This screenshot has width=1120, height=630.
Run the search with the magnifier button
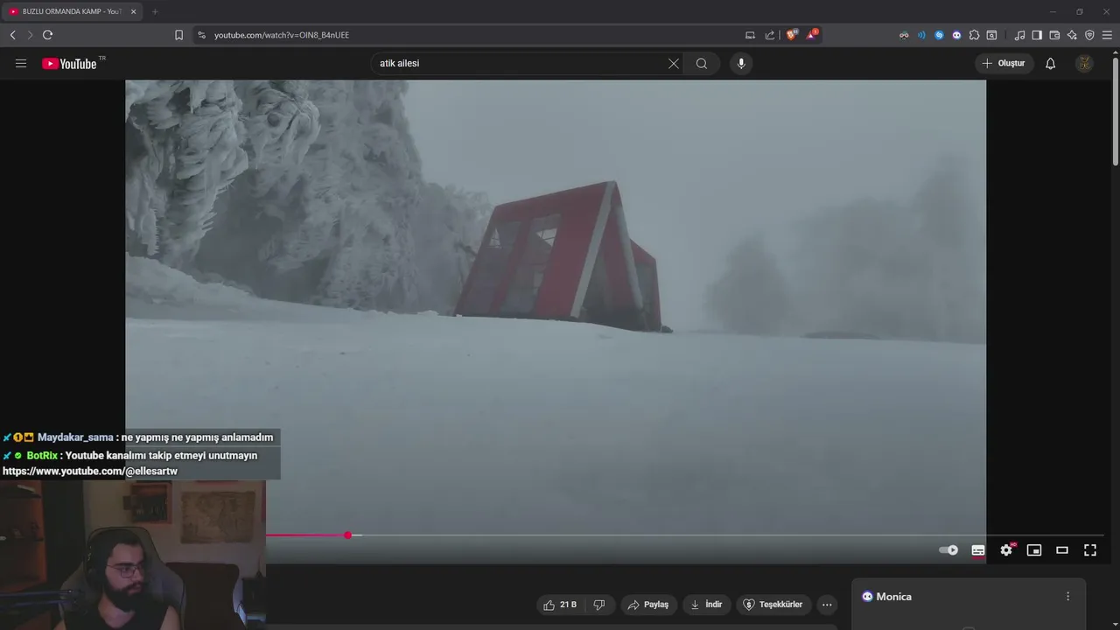point(702,63)
